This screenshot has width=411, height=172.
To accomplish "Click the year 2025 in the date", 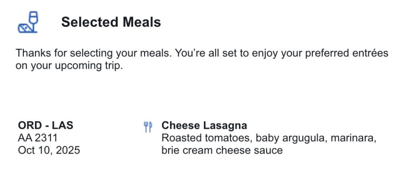I will 68,150.
